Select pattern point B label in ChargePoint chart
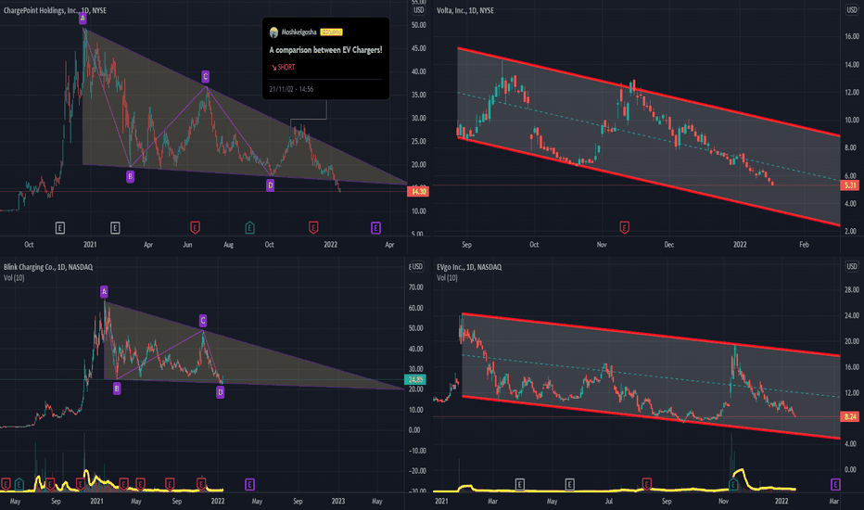Viewport: 864px width, 510px height. coord(130,176)
